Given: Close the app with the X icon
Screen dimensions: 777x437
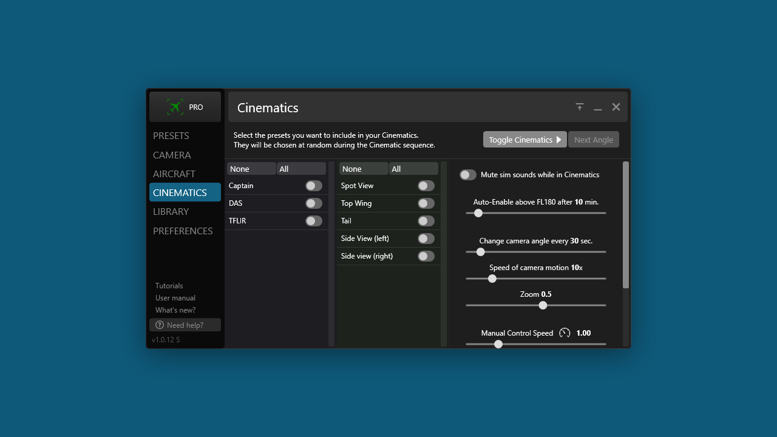Looking at the screenshot, I should pos(616,107).
